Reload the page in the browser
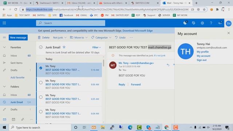Image resolution: width=233 pixels, height=131 pixels. click(16, 9)
